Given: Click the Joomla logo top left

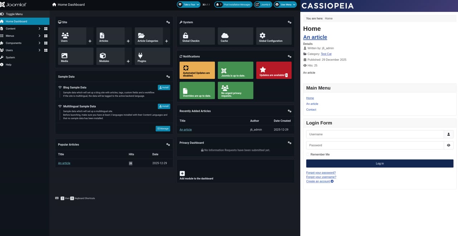Looking at the screenshot, I should pyautogui.click(x=13, y=5).
